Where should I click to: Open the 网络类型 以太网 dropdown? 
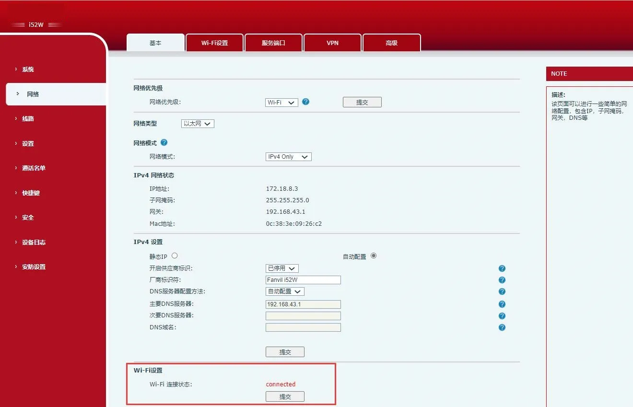click(197, 123)
